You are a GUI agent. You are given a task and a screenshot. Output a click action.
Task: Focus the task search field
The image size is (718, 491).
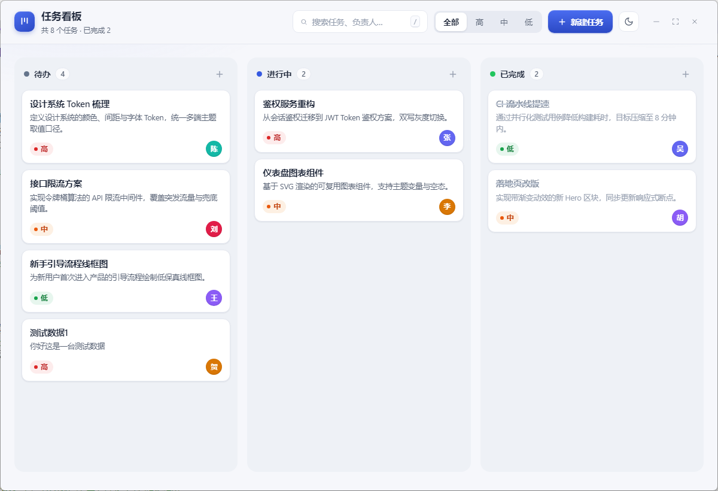(360, 22)
